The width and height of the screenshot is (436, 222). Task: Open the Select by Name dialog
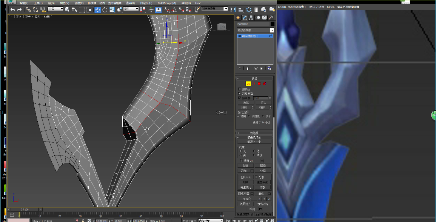pos(74,10)
